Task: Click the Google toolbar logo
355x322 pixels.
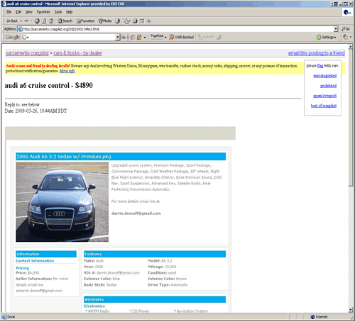Action: (12, 37)
